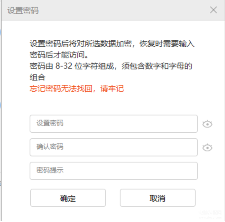Click the 设置密码后将对所选数据加密 description line

click(x=81, y=44)
